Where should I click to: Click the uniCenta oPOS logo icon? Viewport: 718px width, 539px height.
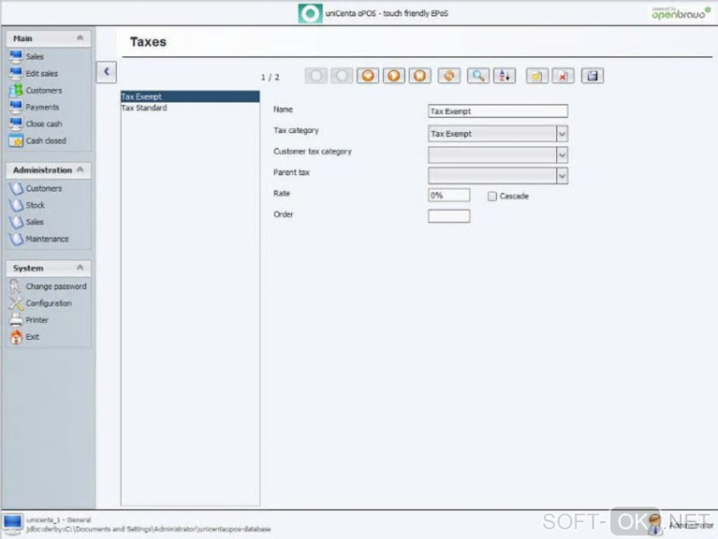tap(310, 13)
